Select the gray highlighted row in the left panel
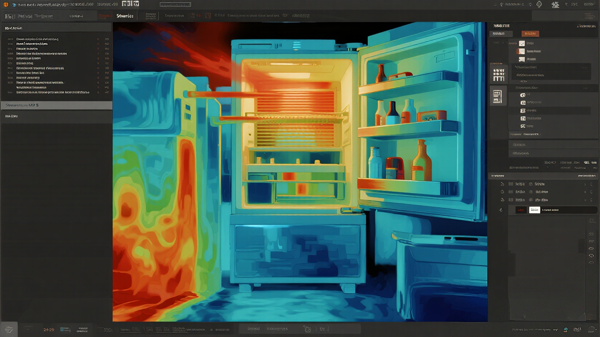Image resolution: width=600 pixels, height=337 pixels. [x=56, y=105]
